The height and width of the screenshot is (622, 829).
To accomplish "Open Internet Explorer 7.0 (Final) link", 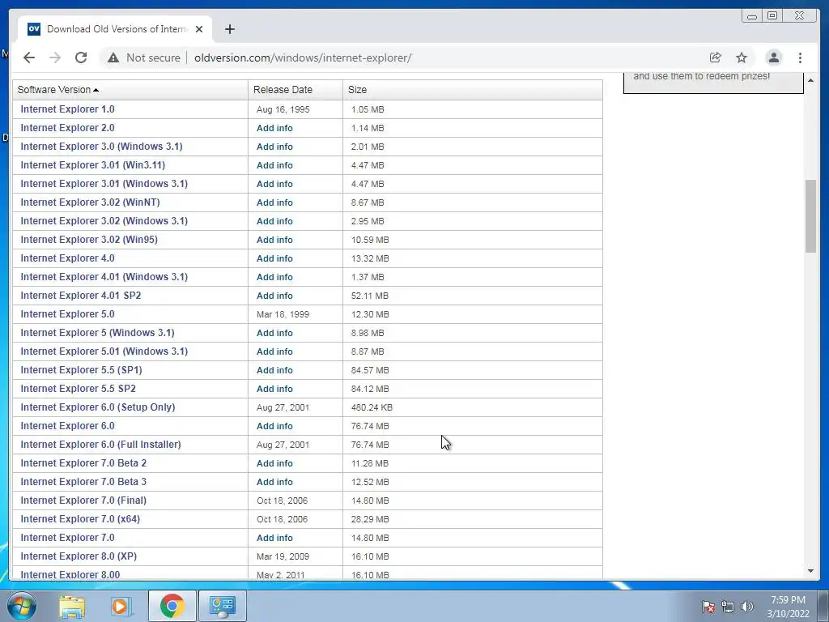I will [x=83, y=500].
